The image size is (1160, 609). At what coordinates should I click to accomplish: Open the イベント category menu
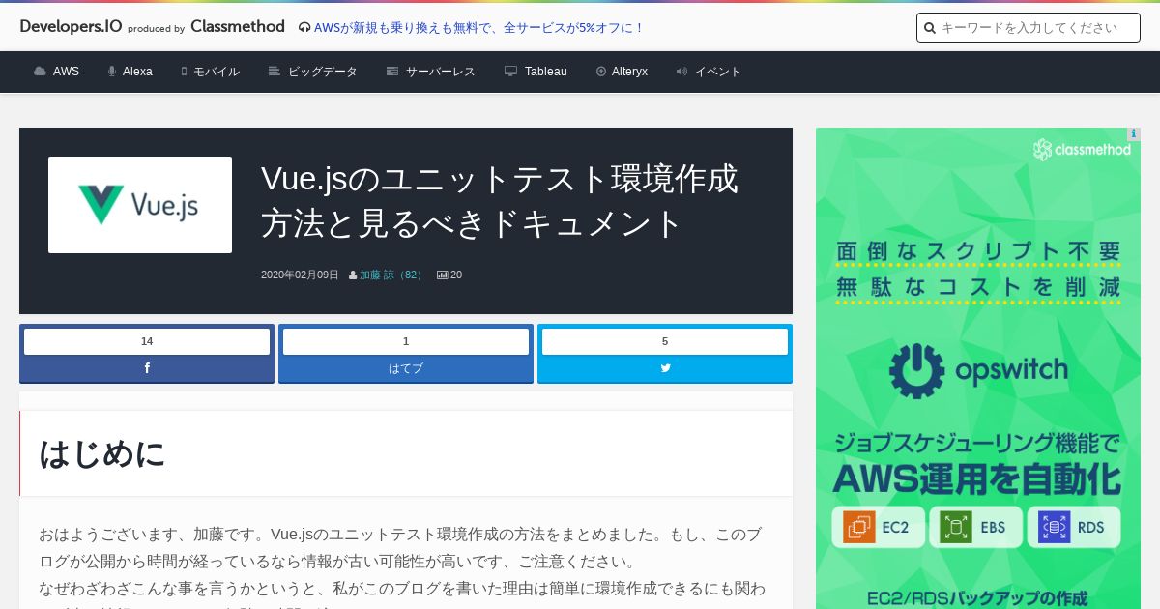pos(718,72)
